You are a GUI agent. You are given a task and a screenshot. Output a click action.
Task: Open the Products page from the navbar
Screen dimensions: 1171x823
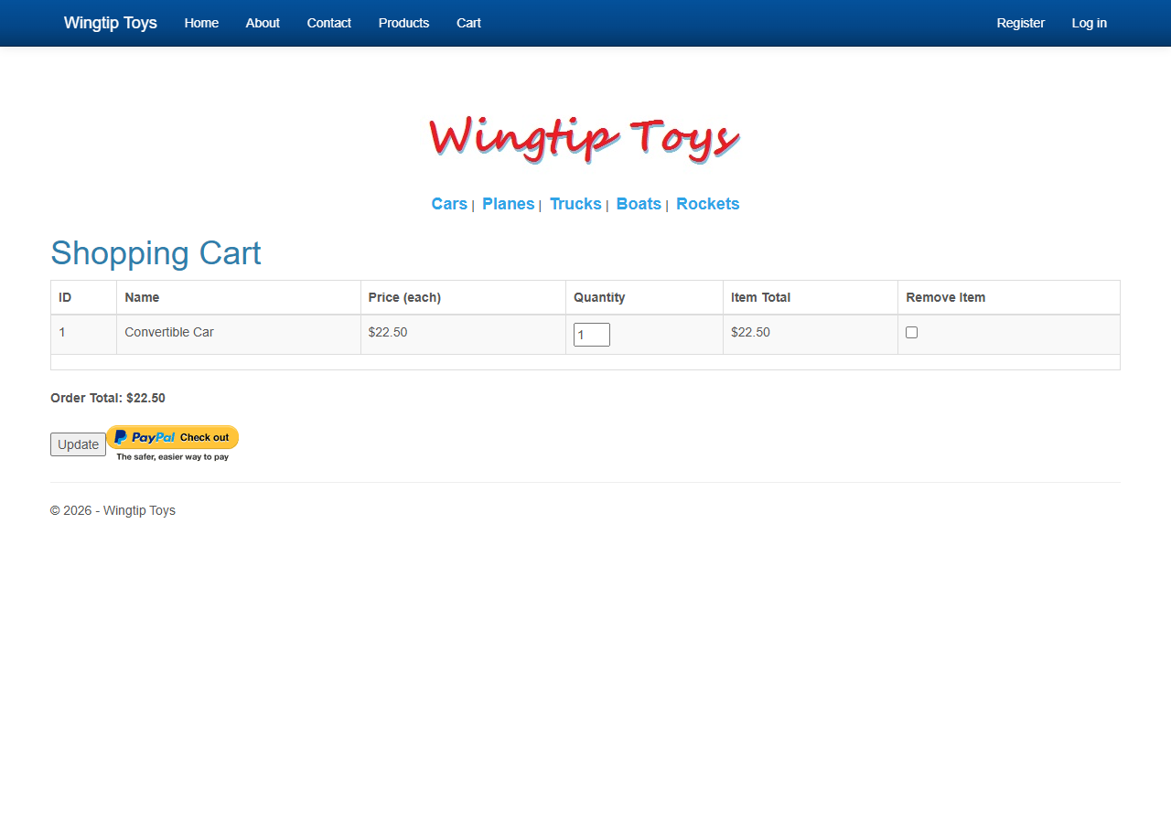click(403, 23)
